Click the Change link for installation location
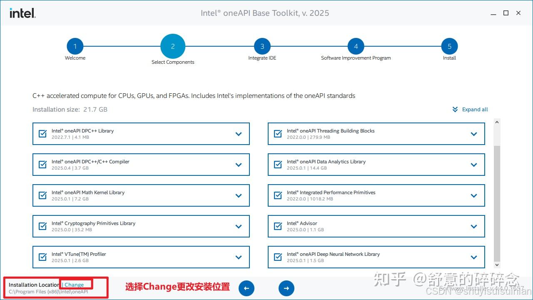Screen dimensions: 533x300 [75, 285]
